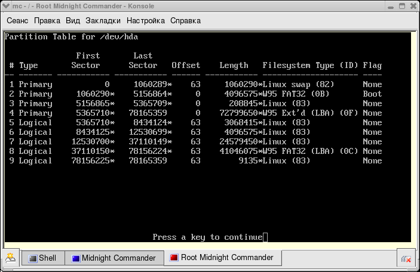Click first sector value 78156225
The height and width of the screenshot is (272, 420).
(91, 160)
